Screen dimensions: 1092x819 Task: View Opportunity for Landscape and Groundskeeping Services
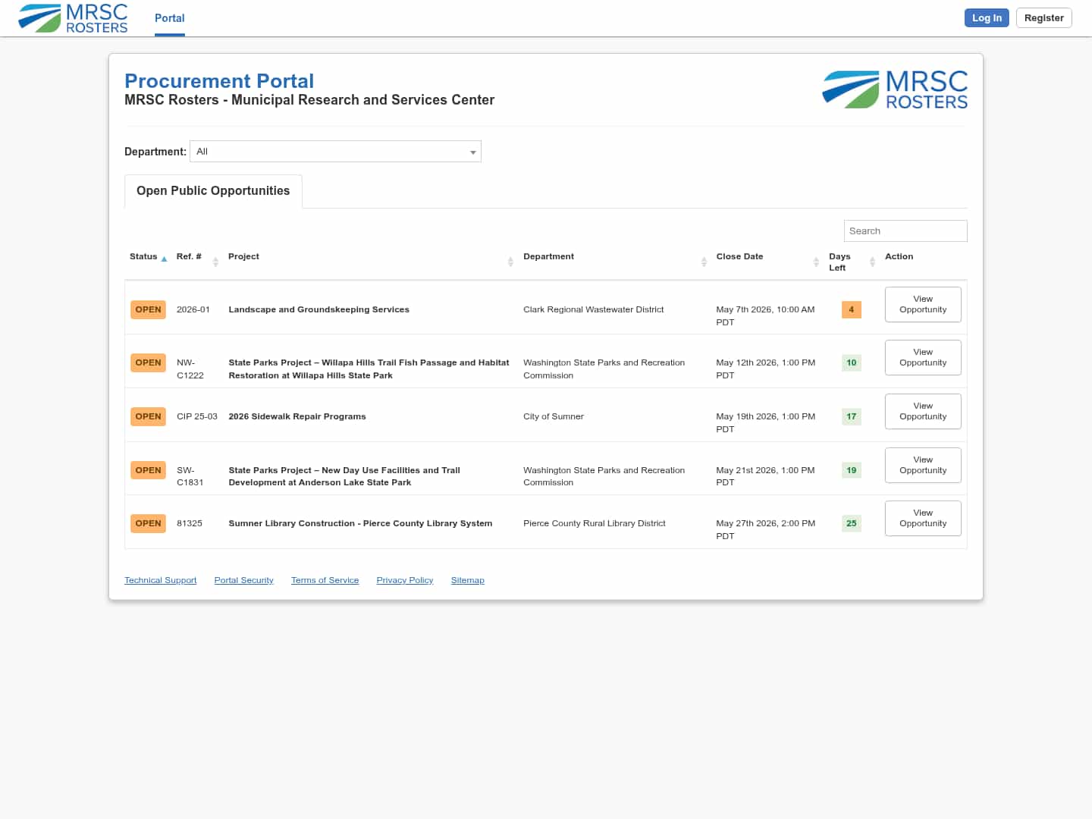923,304
